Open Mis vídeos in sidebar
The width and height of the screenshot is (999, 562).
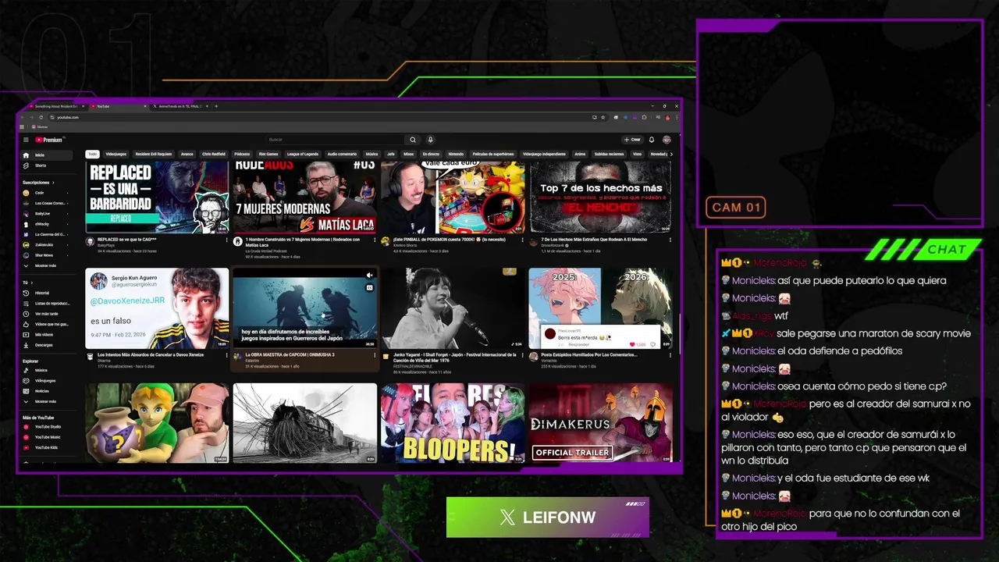pyautogui.click(x=46, y=334)
